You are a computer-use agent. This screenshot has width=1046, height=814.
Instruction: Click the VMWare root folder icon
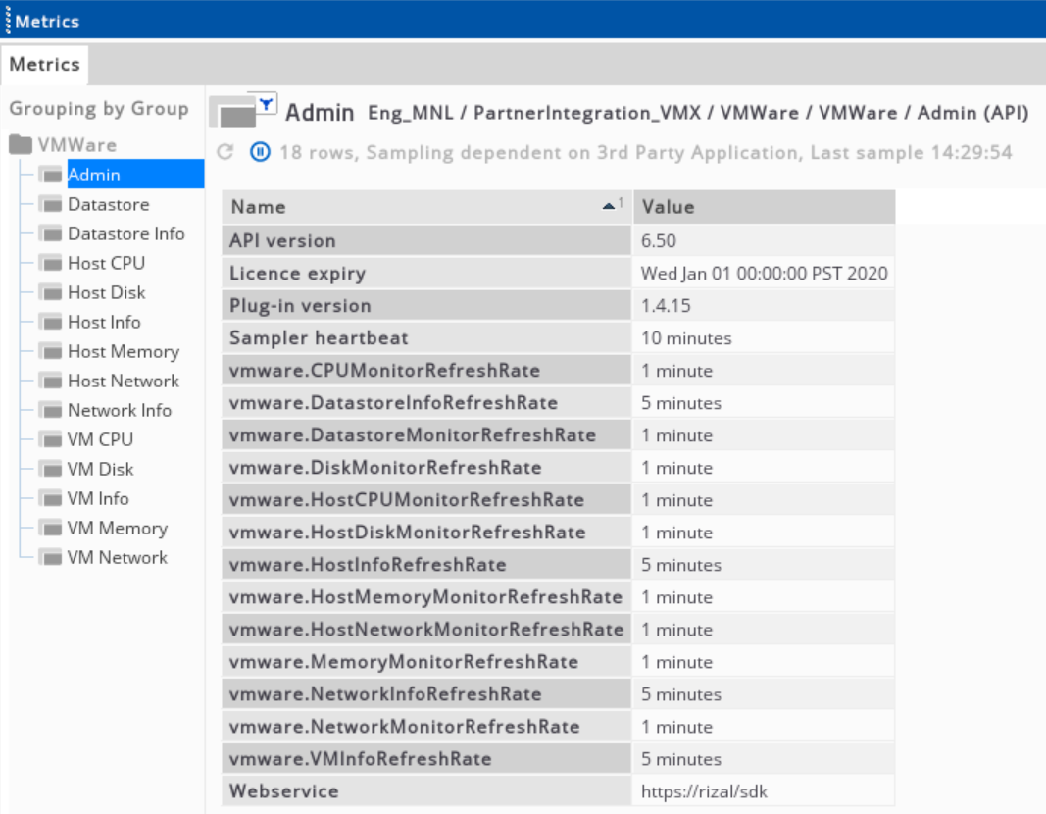[21, 144]
